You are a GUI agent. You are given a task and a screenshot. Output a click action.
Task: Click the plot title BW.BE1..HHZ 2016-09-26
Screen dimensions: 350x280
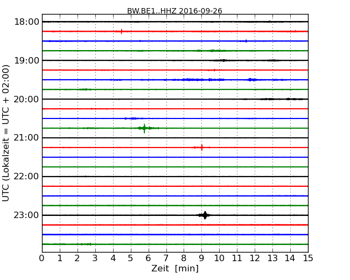coord(174,11)
